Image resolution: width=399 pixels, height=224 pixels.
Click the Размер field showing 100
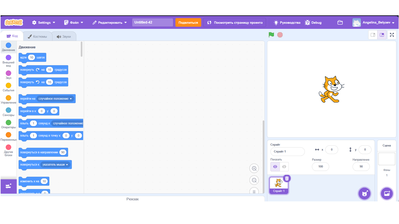(321, 167)
